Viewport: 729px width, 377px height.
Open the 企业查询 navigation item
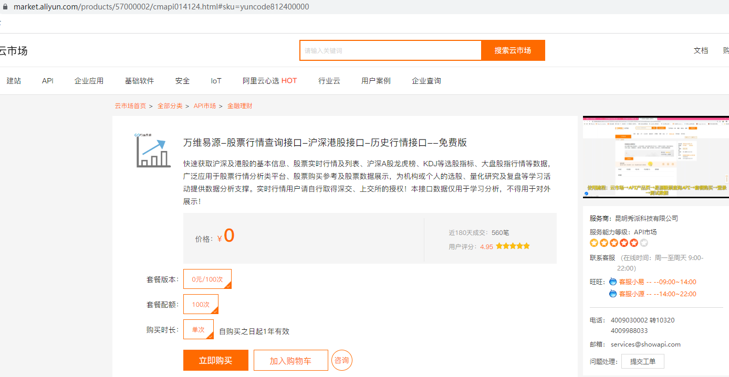coord(426,81)
